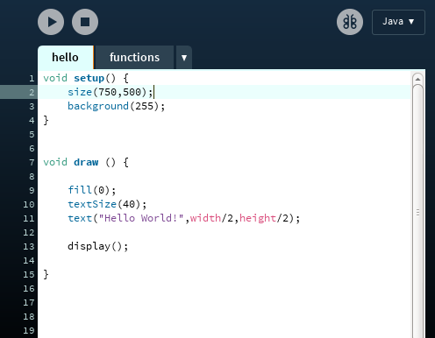Click the setup function name

tap(89, 78)
